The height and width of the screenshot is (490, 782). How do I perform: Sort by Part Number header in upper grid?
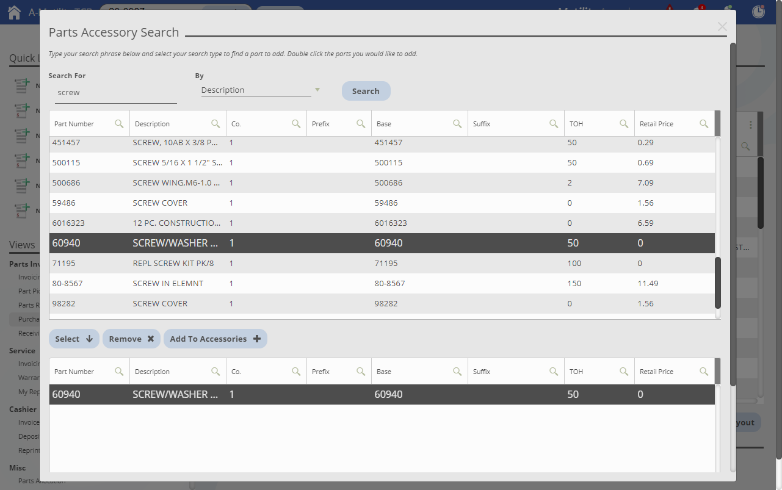[x=74, y=124]
